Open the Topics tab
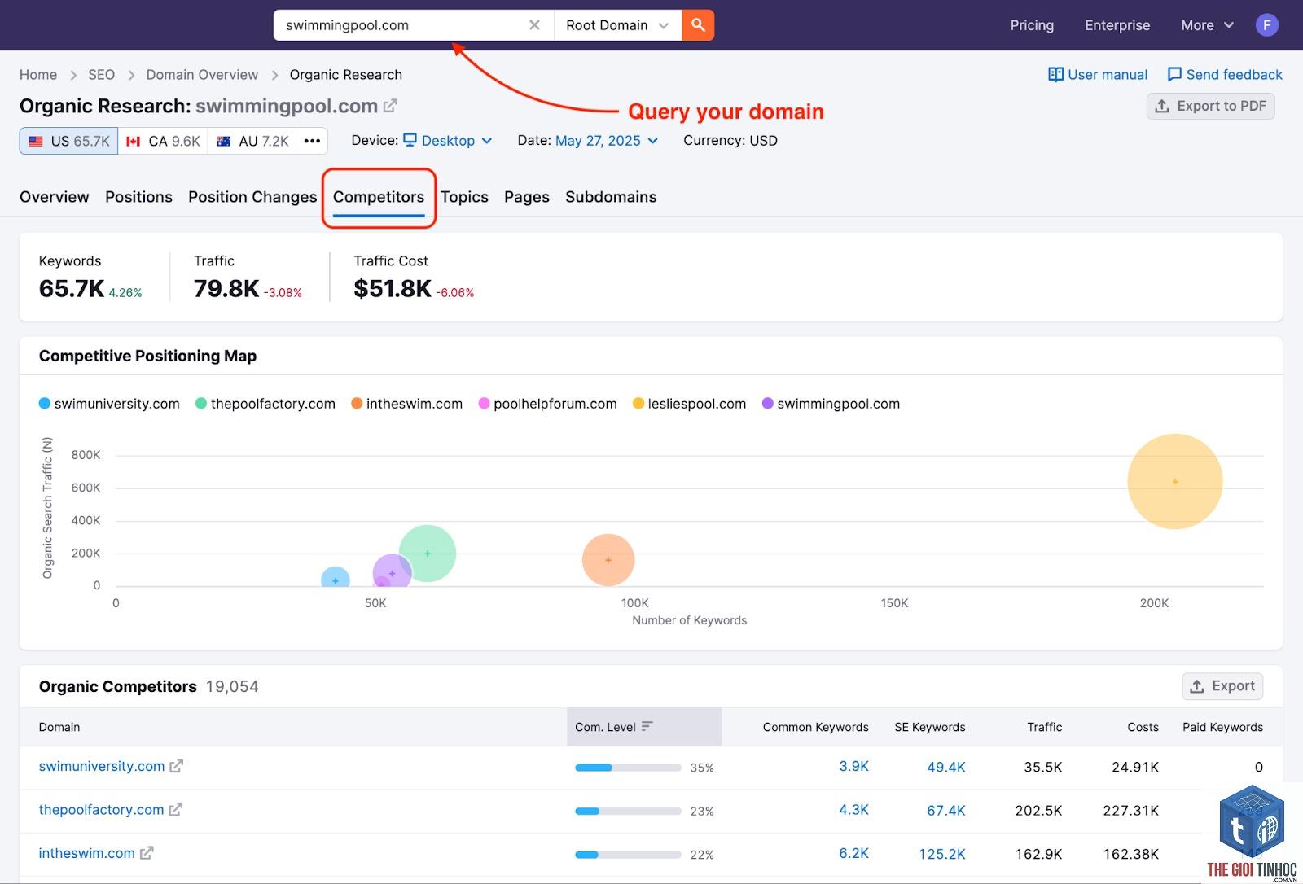The width and height of the screenshot is (1303, 884). (464, 197)
